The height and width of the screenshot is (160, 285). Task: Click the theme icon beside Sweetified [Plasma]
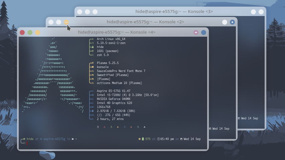click(x=93, y=75)
